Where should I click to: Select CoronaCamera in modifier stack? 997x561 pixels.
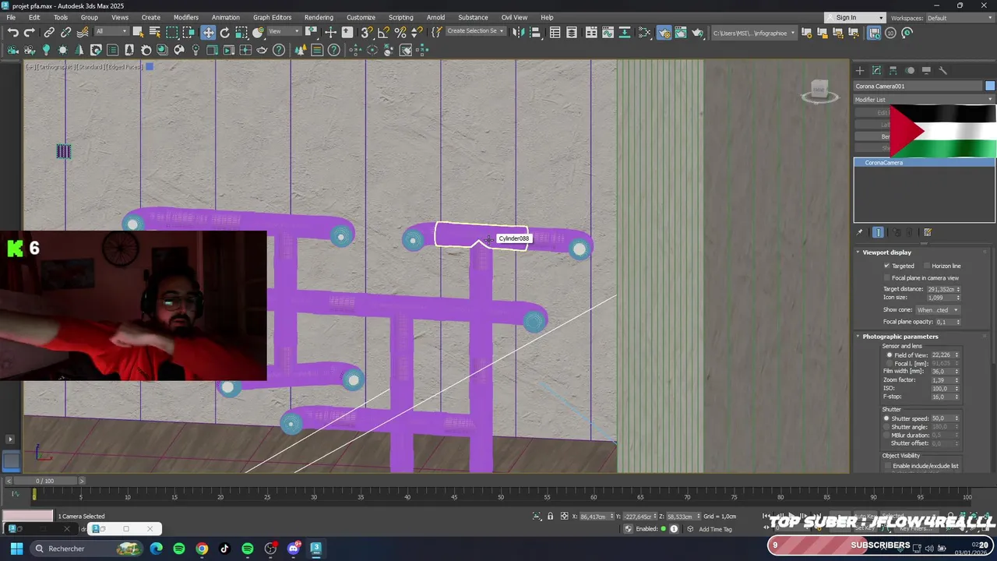[x=924, y=163]
